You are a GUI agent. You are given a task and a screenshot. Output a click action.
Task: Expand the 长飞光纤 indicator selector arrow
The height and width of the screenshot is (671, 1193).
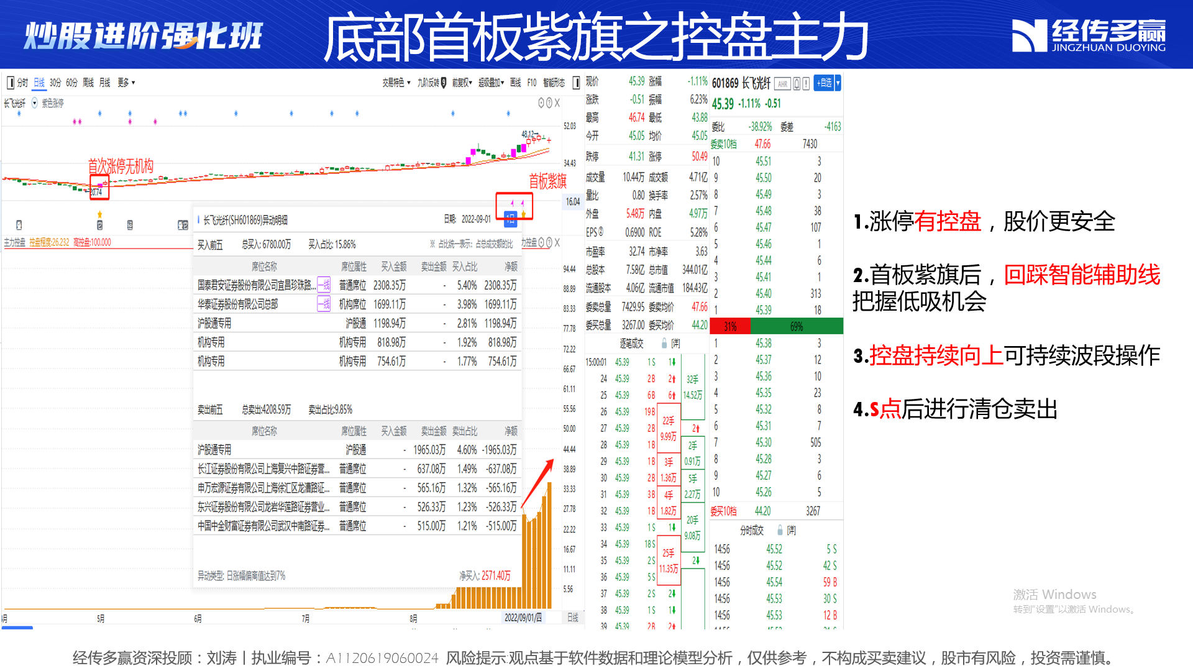pos(35,103)
